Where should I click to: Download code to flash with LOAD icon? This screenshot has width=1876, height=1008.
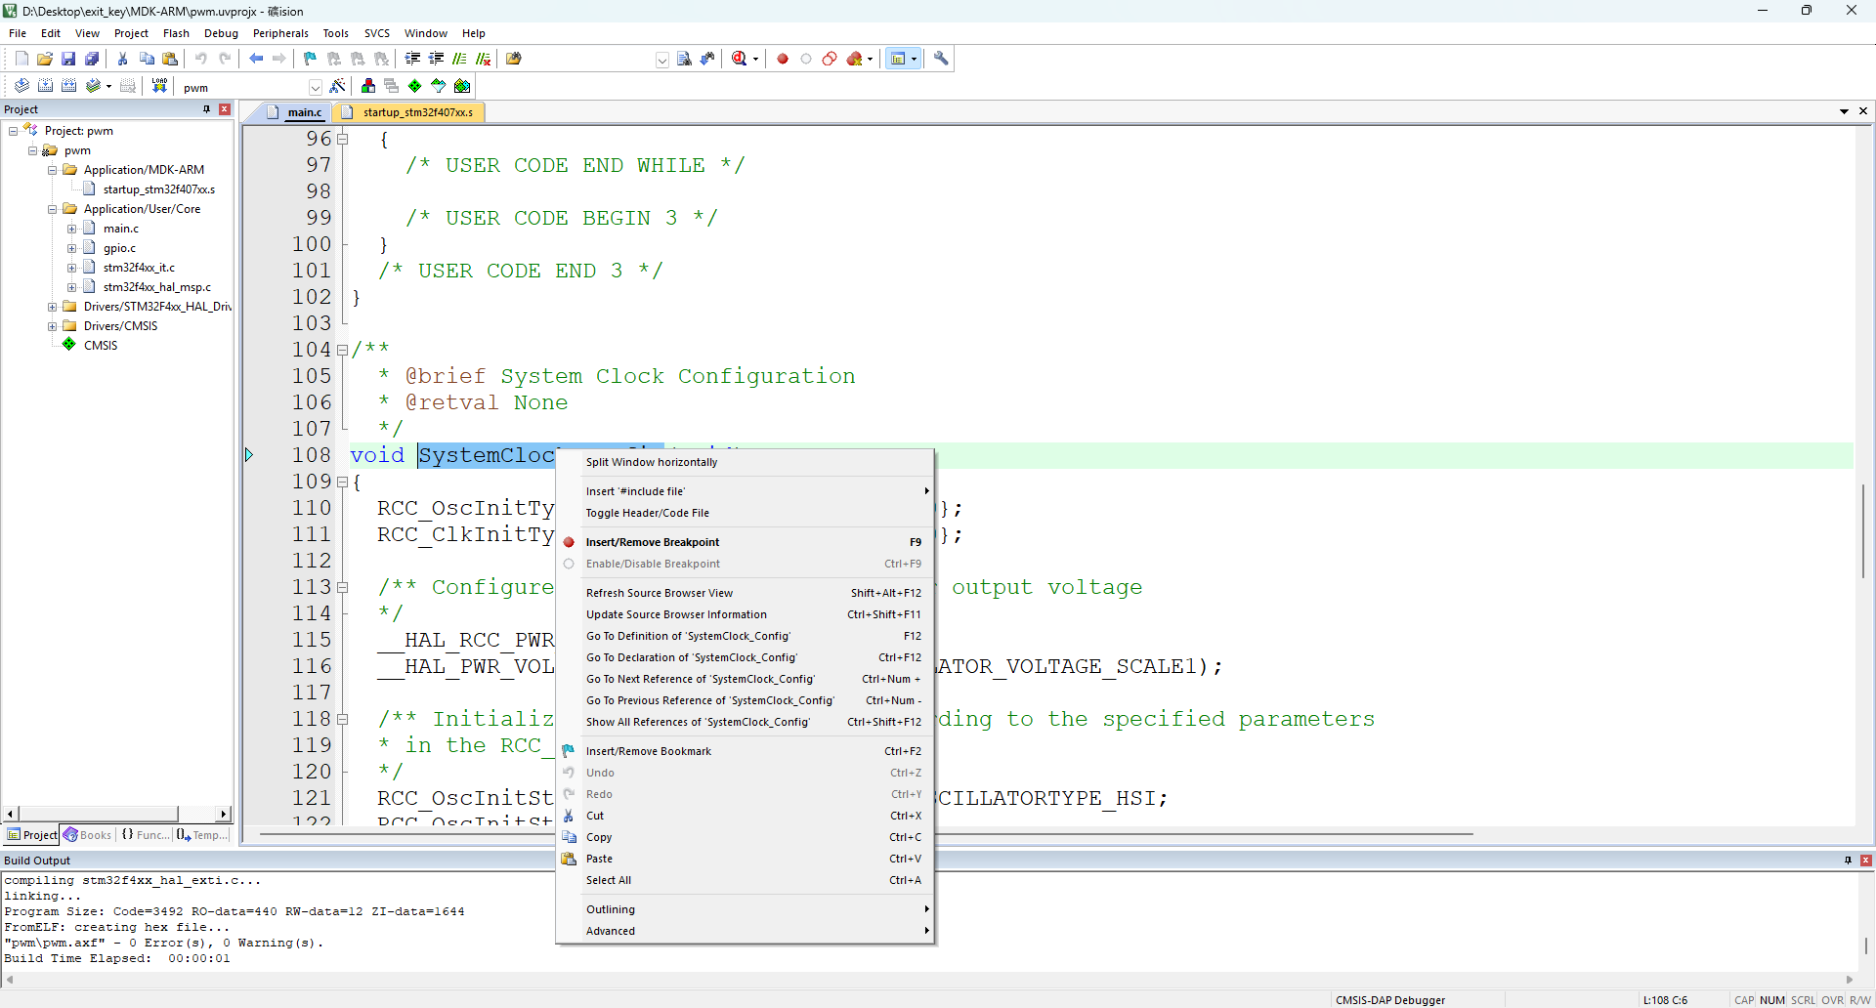[x=159, y=86]
